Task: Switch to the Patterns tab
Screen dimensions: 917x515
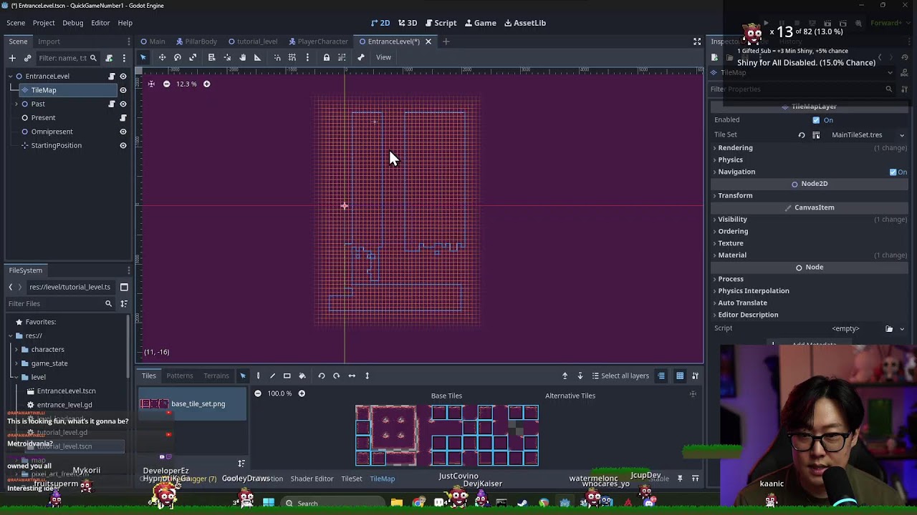Action: click(x=180, y=376)
